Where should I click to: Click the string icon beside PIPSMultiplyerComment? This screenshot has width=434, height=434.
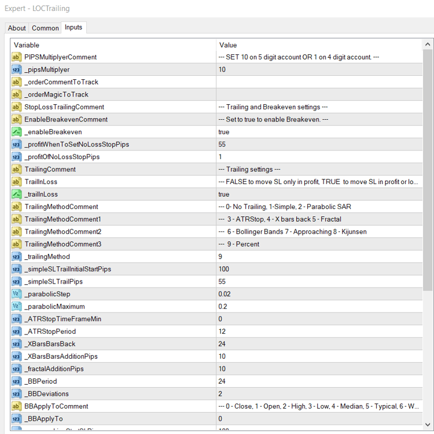(16, 57)
